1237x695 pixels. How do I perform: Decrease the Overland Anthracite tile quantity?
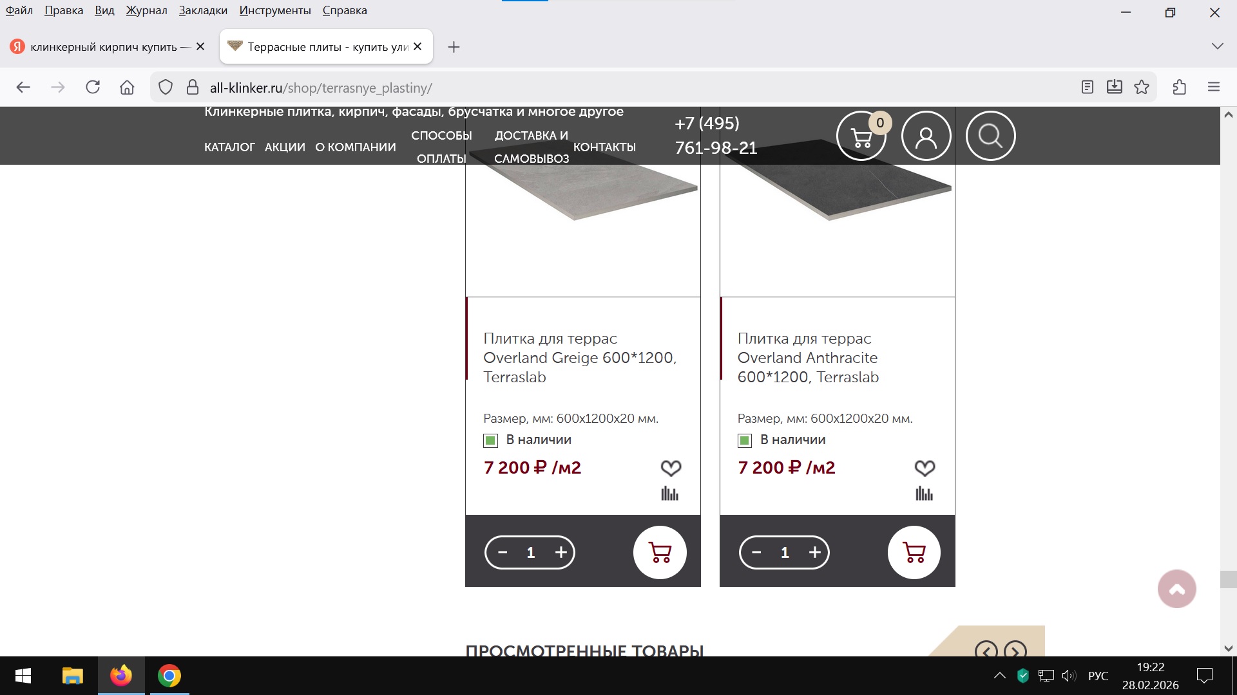(x=757, y=552)
